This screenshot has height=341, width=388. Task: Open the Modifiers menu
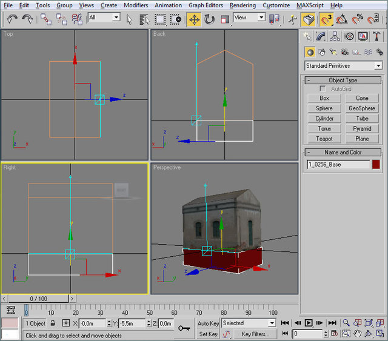135,5
